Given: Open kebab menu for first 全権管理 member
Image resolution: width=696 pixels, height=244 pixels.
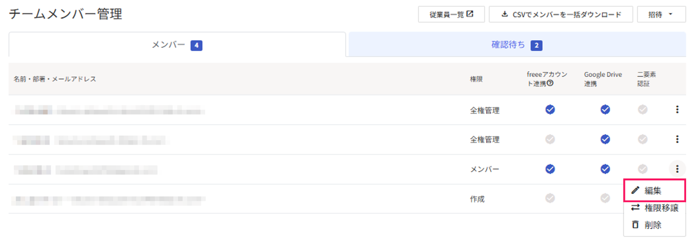Looking at the screenshot, I should (x=677, y=110).
